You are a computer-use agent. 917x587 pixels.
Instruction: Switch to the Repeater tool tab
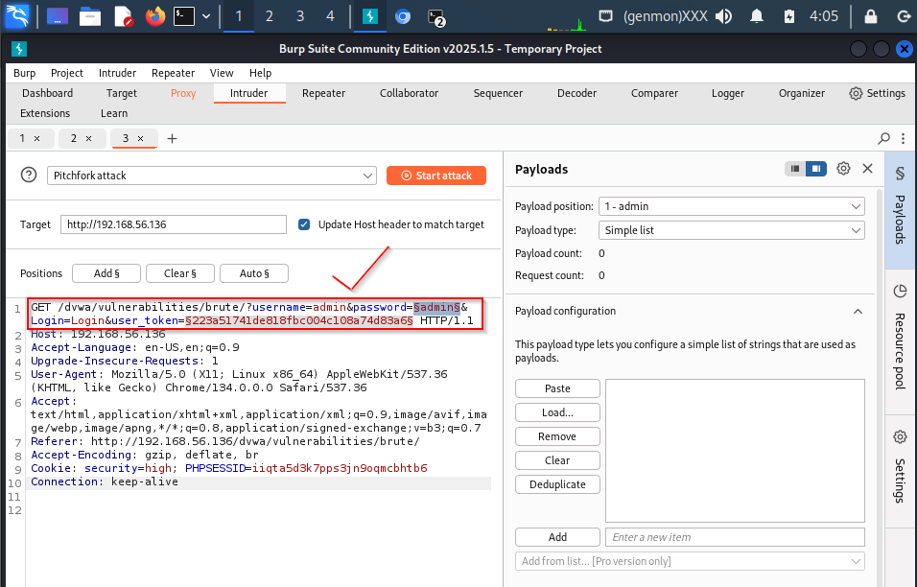323,94
